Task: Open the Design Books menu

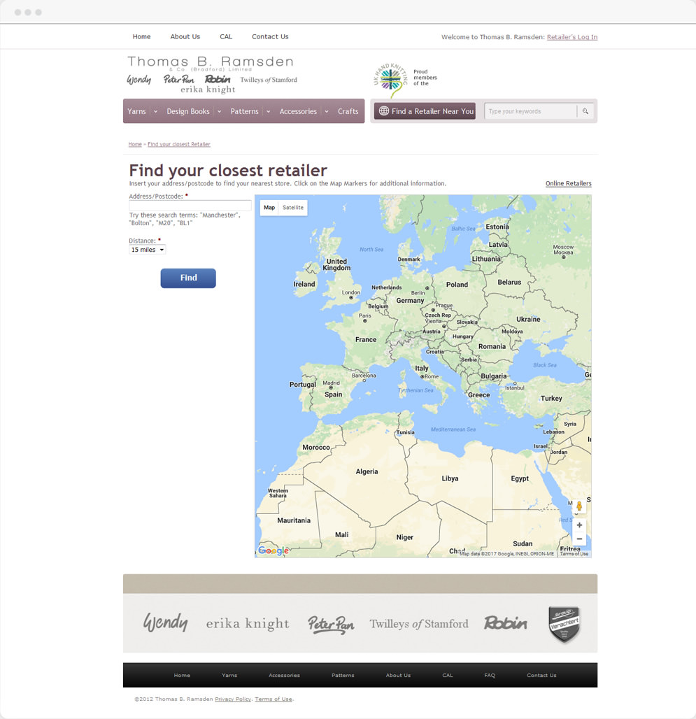Action: [x=188, y=111]
